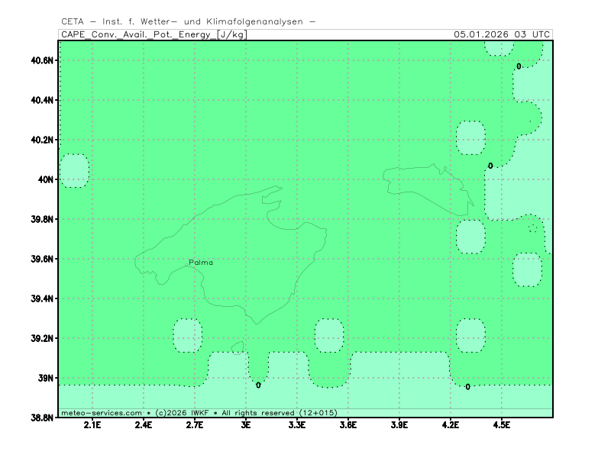This screenshot has width=611, height=458.
Task: Click the 3E longitude axis label
Action: pos(246,425)
